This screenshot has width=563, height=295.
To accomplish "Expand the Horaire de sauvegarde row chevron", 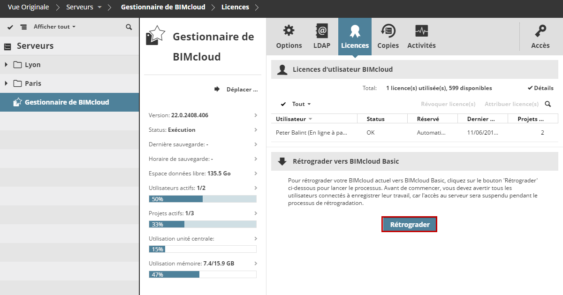I will 256,159.
